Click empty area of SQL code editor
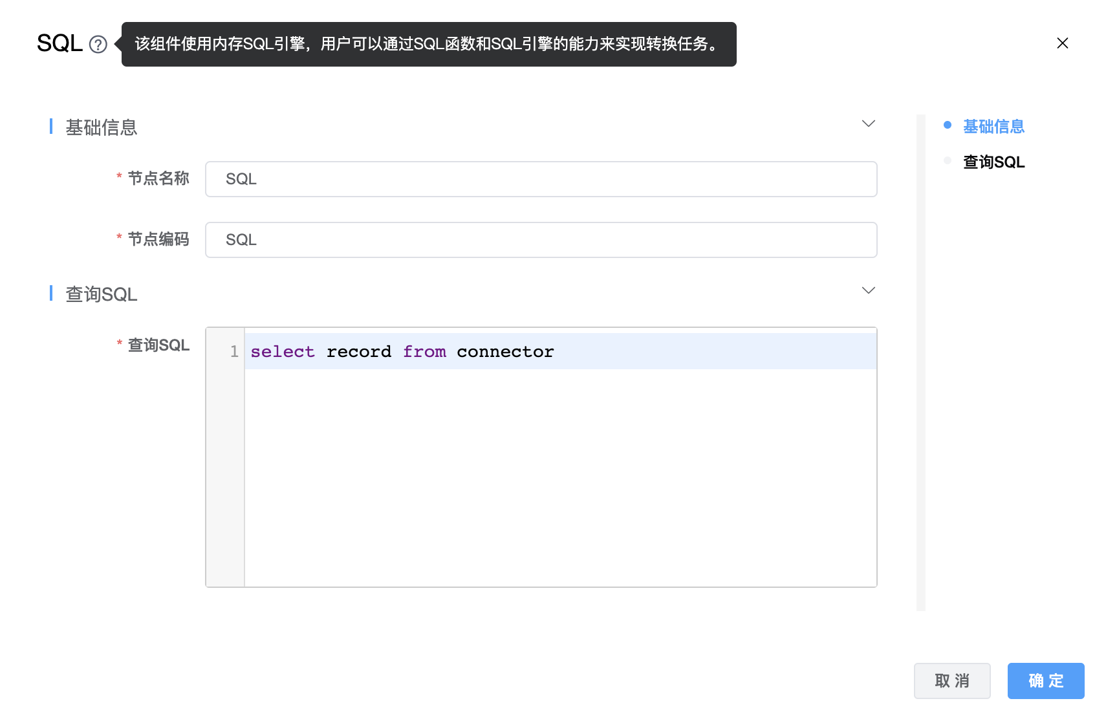The image size is (1106, 723). 560,479
